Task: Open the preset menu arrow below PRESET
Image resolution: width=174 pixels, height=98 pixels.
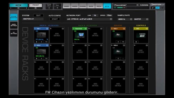Action: click(x=36, y=8)
